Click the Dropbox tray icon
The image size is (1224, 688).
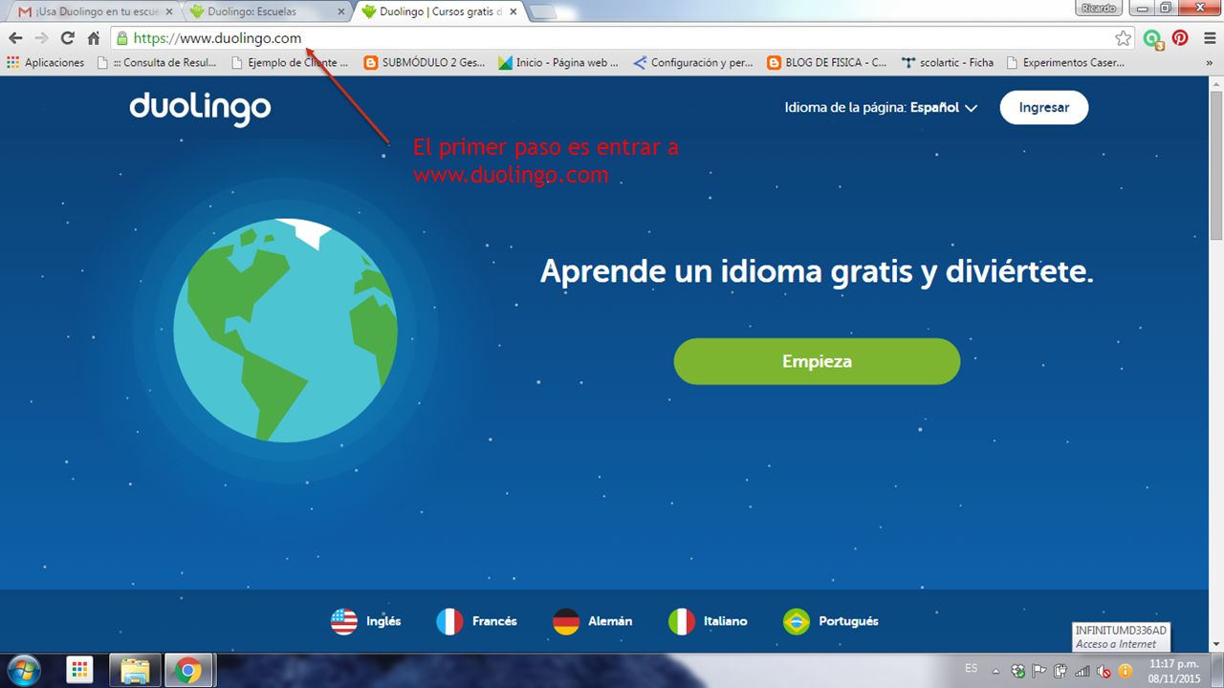[x=1018, y=670]
